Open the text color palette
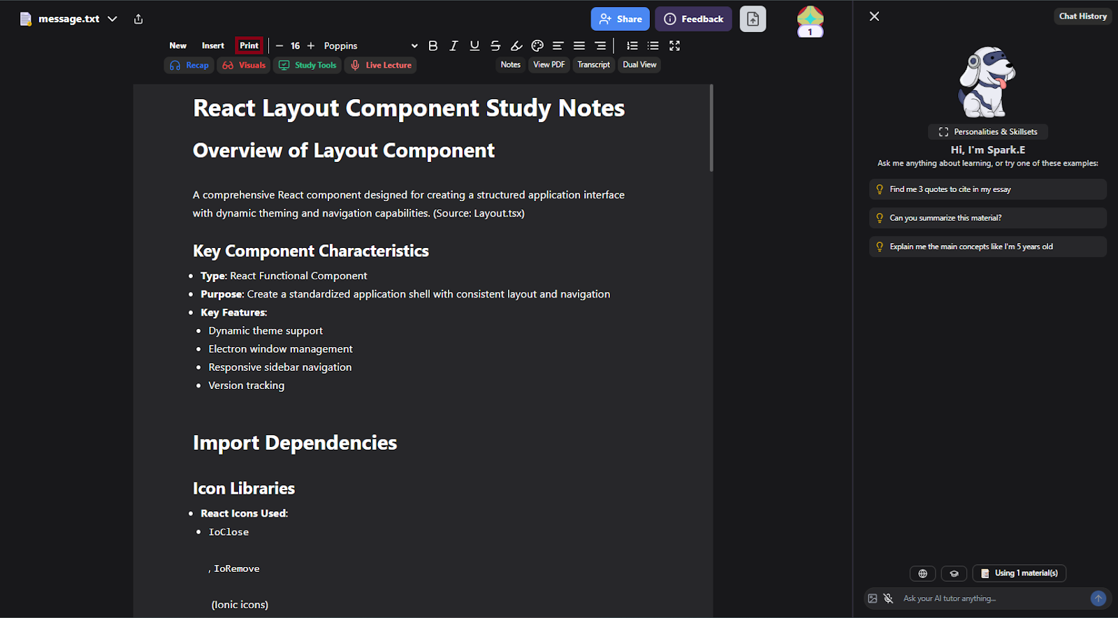 [537, 46]
